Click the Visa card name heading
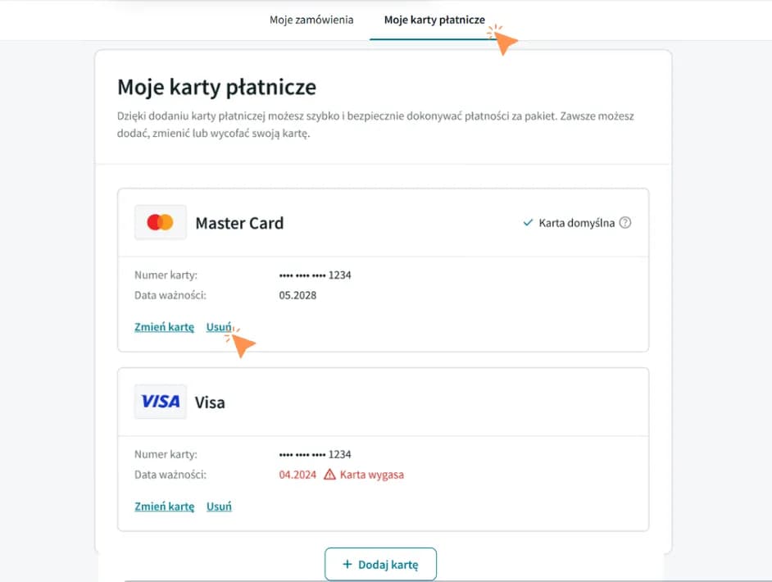Image resolution: width=772 pixels, height=582 pixels. point(210,402)
